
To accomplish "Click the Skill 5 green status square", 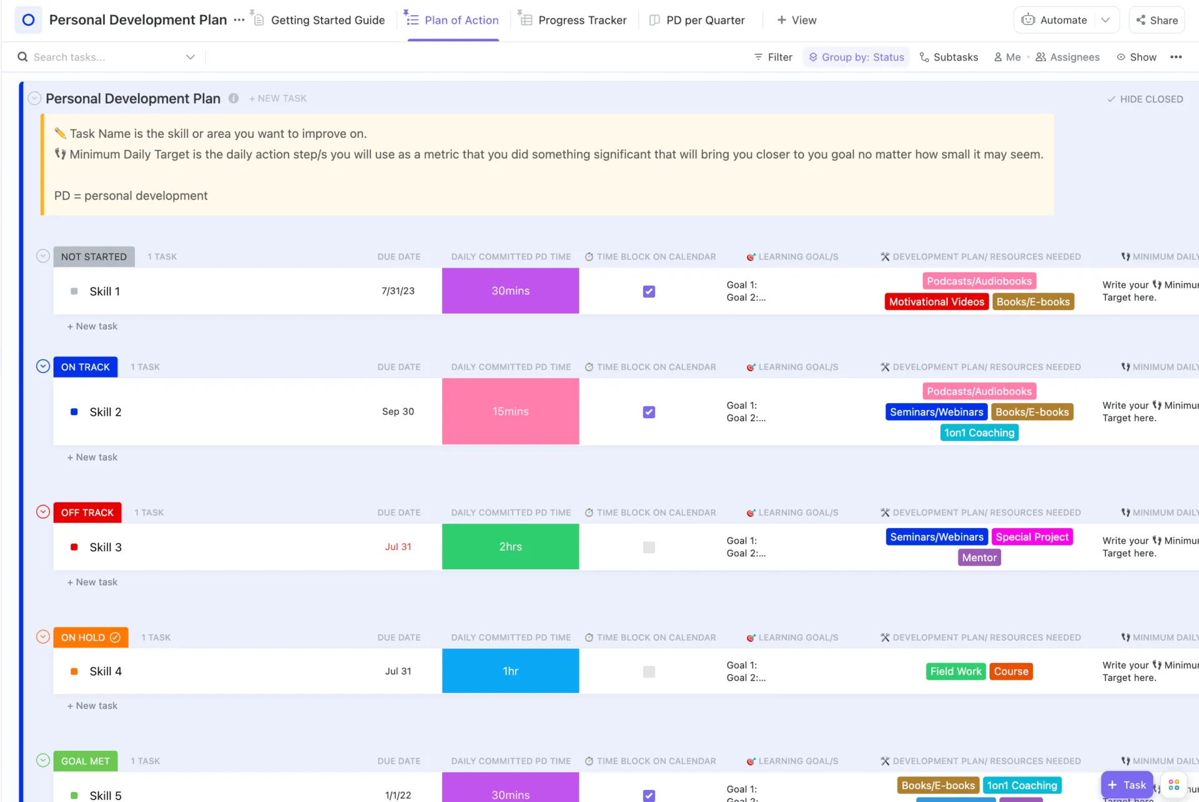I will point(74,795).
